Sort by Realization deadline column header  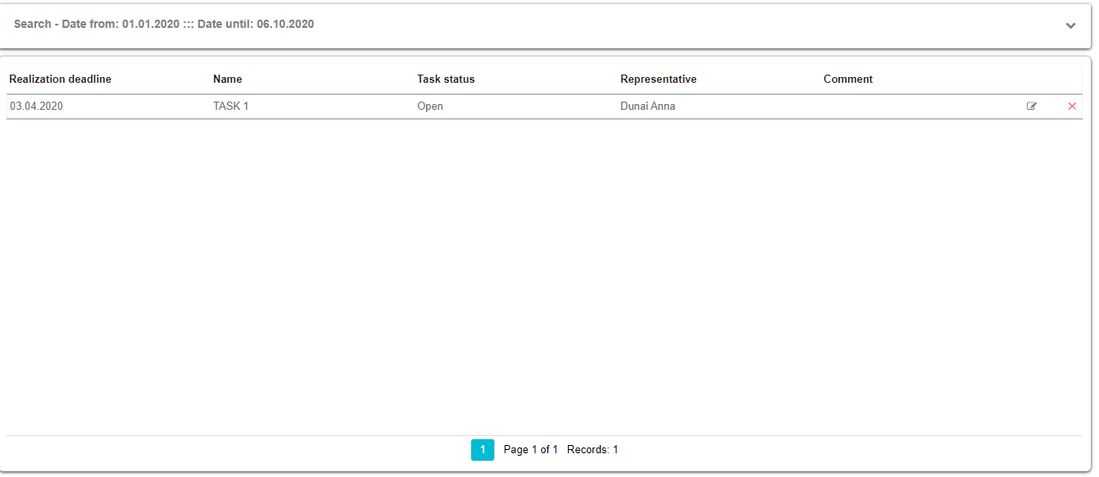tap(60, 79)
